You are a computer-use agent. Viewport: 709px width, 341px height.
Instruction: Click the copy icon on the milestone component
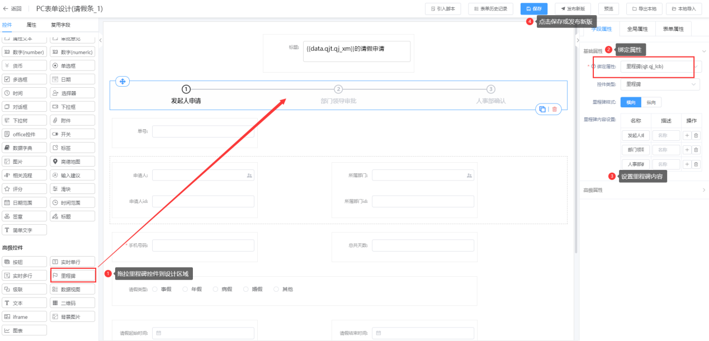tap(542, 110)
